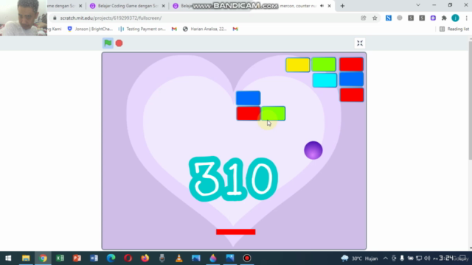The width and height of the screenshot is (472, 265).
Task: Click Chrome icon in taskbar
Action: tap(43, 258)
